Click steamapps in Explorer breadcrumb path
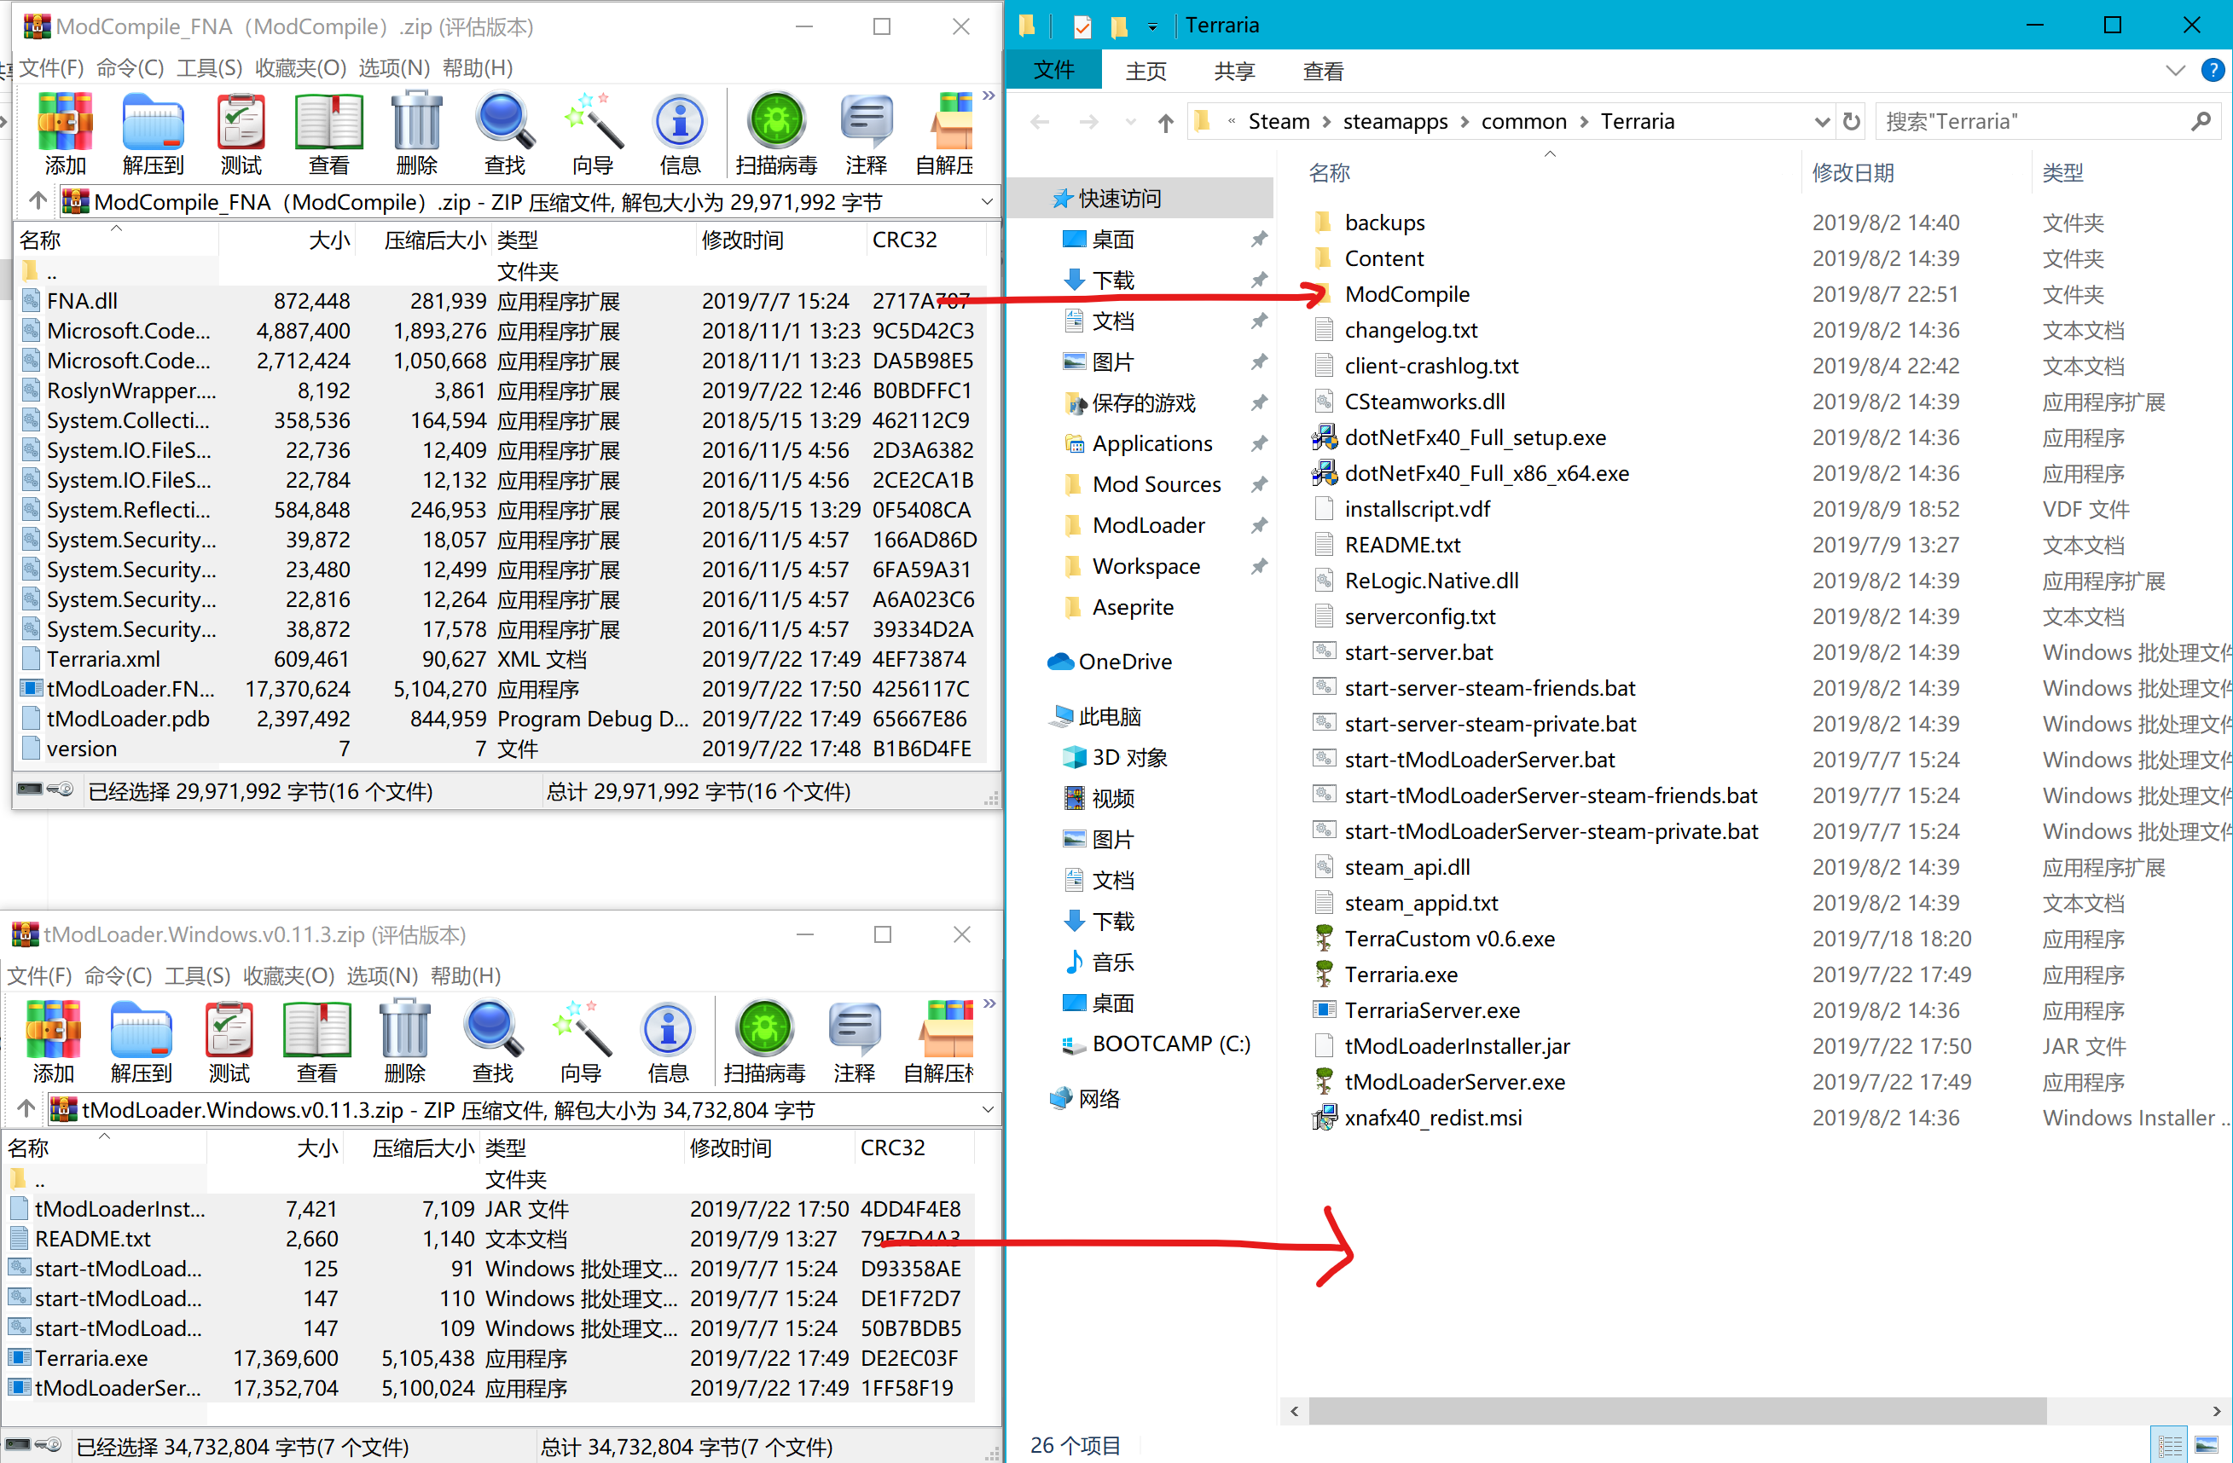The width and height of the screenshot is (2233, 1463). (1395, 122)
